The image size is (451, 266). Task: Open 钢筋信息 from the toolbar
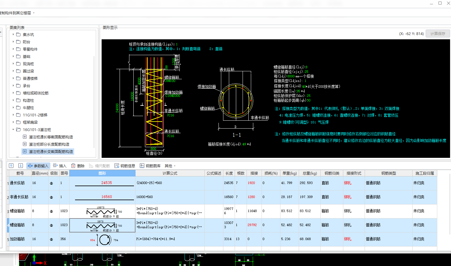125,166
